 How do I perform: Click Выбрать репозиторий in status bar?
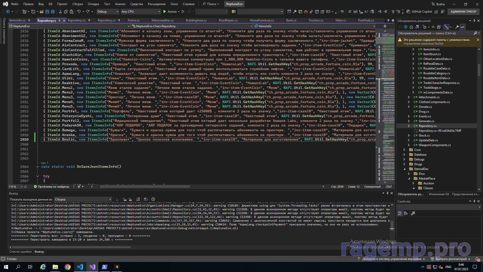coord(451,259)
